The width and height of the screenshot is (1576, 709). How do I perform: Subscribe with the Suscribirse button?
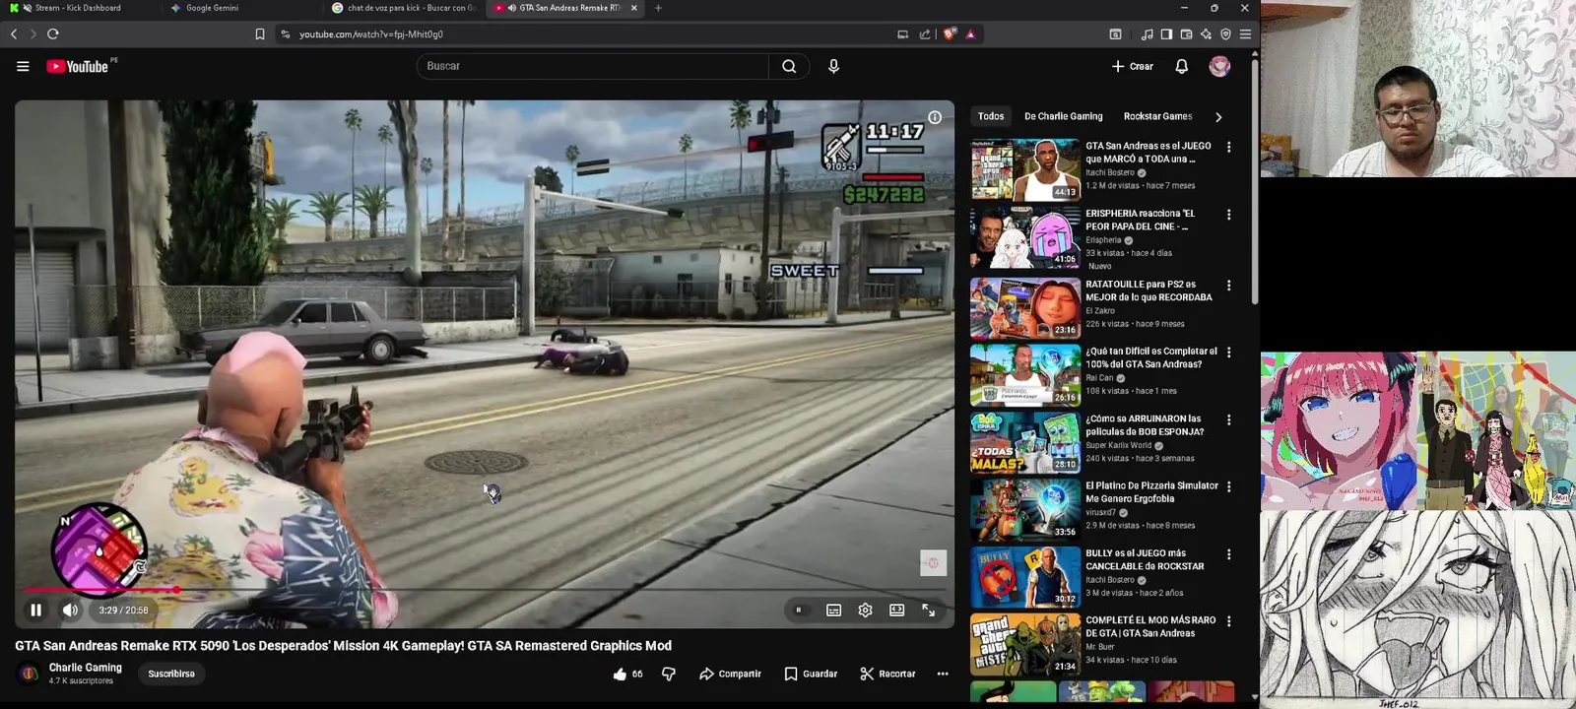tap(171, 674)
